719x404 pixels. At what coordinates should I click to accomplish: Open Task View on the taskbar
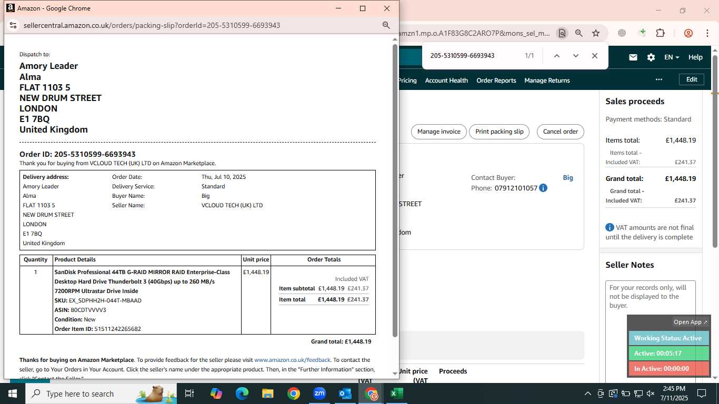coord(189,393)
